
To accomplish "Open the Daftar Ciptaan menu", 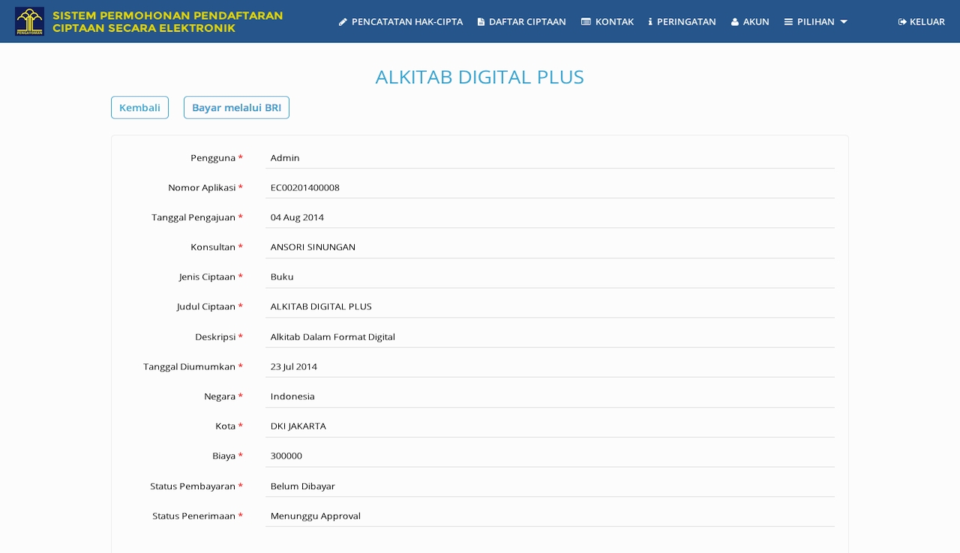I will tap(521, 22).
